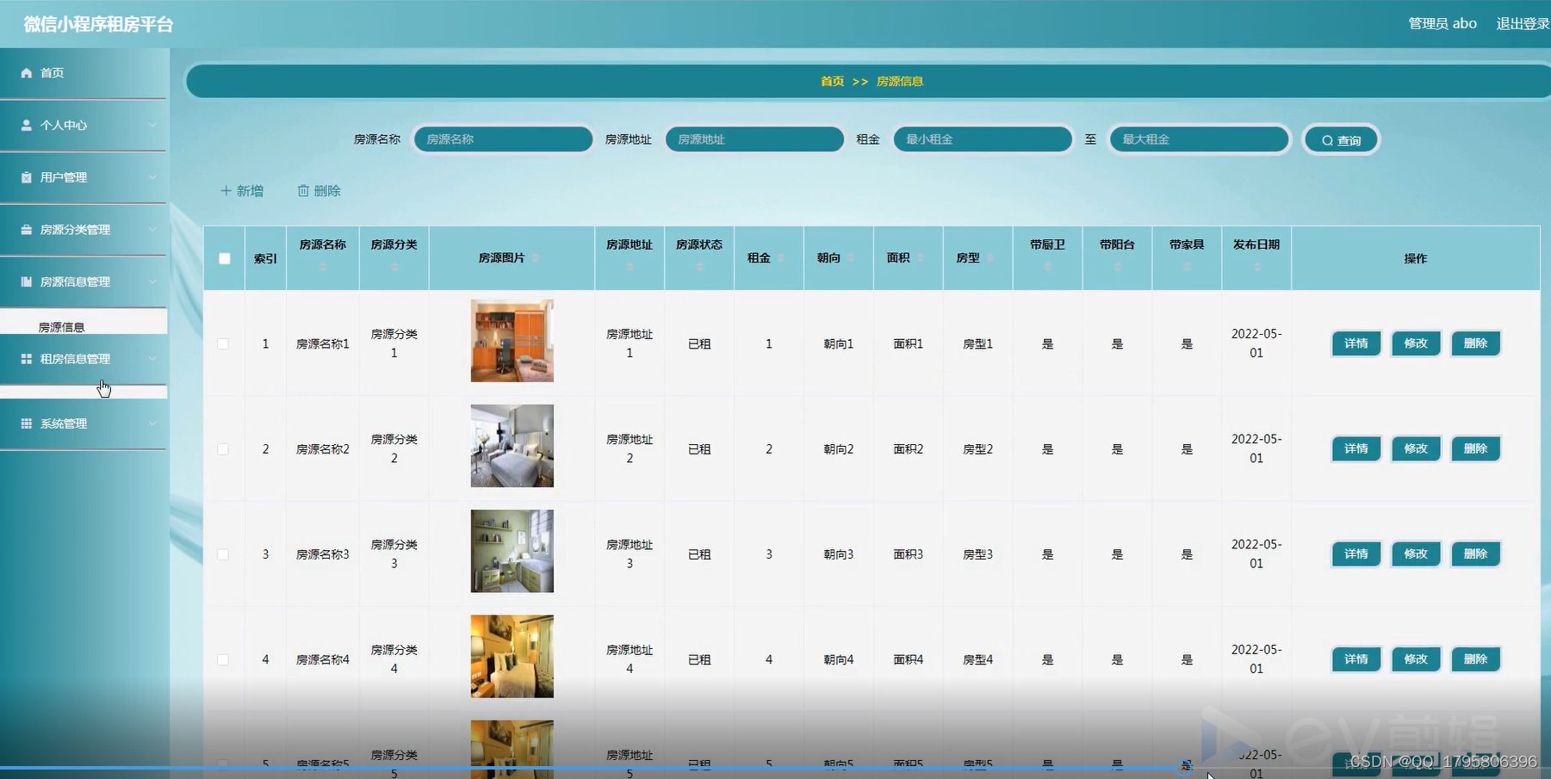Sort by 房源地址 column arrows
This screenshot has width=1551, height=779.
pos(630,268)
